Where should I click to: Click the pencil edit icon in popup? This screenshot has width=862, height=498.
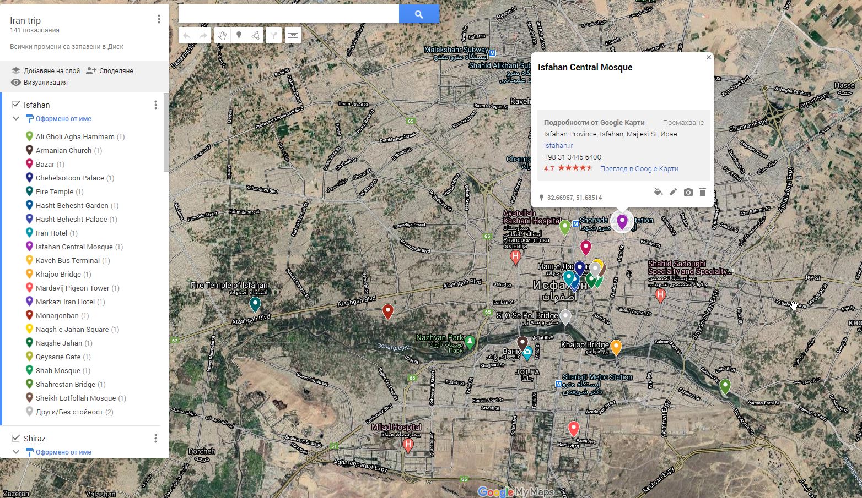click(673, 192)
